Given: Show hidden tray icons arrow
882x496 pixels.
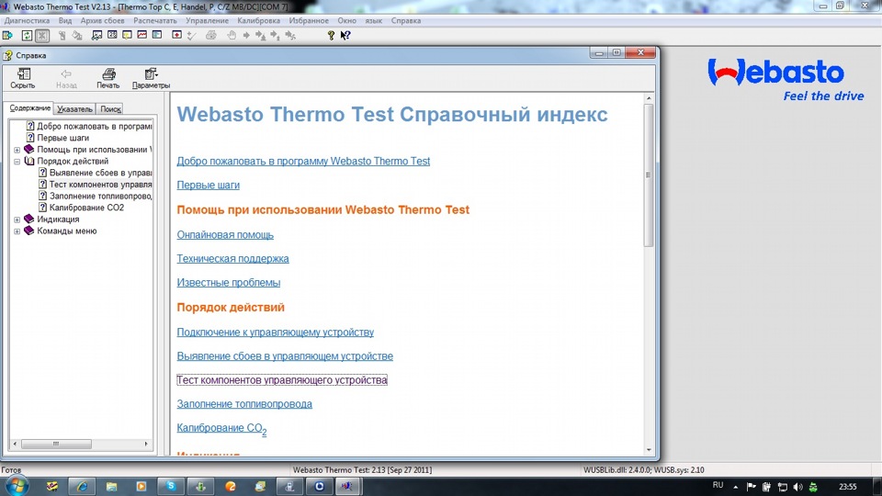Looking at the screenshot, I should [x=735, y=487].
